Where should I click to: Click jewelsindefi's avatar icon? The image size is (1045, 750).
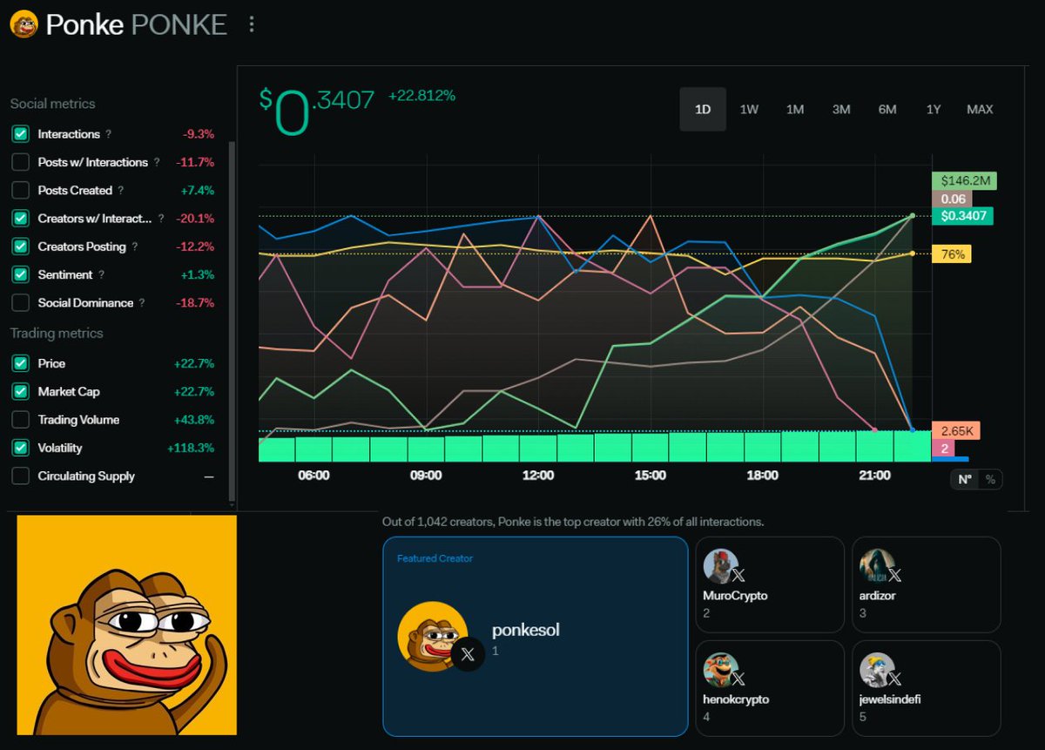876,670
